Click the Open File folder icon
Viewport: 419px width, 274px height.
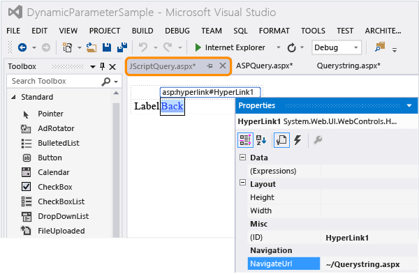(91, 47)
